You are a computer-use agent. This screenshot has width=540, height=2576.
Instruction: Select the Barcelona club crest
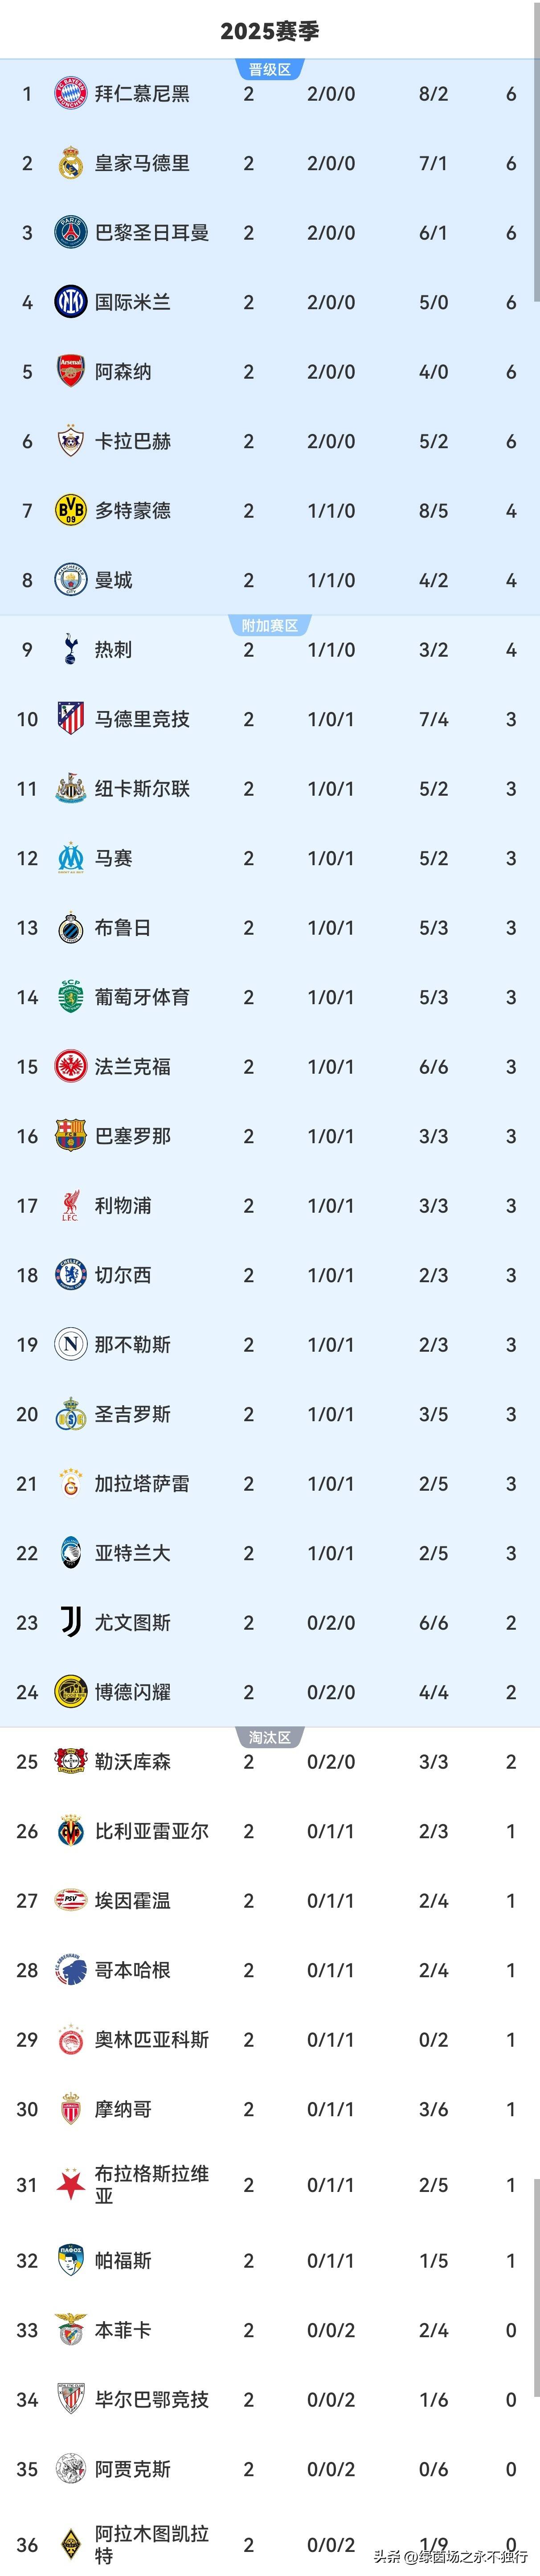click(x=70, y=1136)
